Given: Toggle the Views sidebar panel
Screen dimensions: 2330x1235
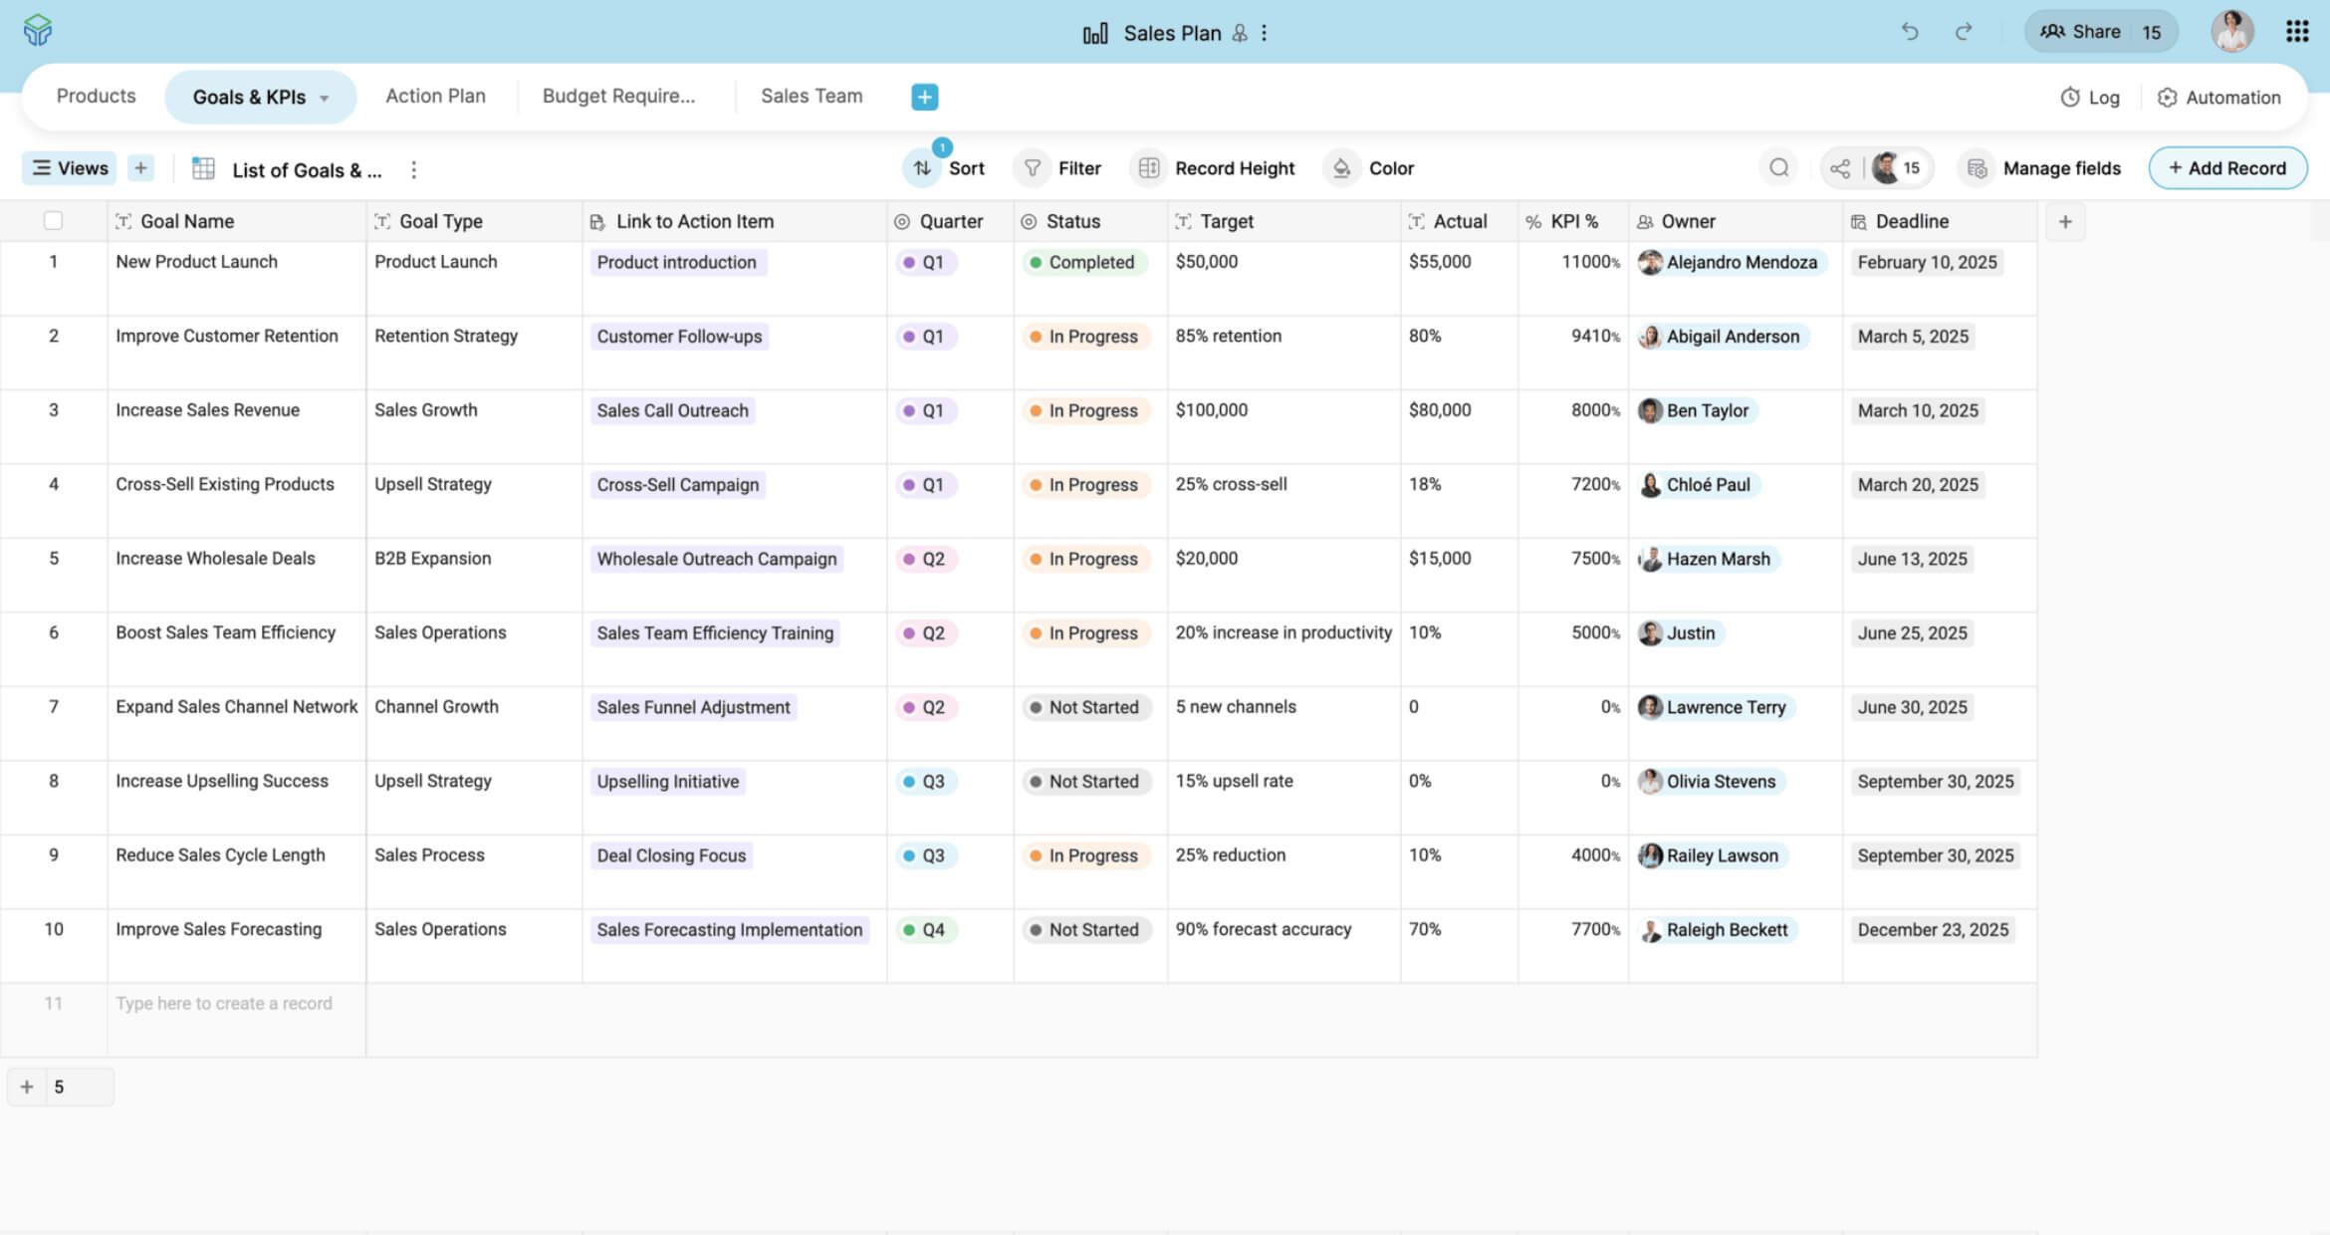Looking at the screenshot, I should [70, 168].
